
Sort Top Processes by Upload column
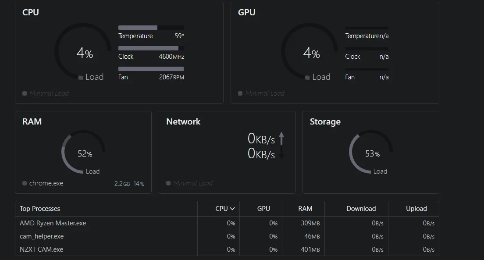click(x=416, y=209)
